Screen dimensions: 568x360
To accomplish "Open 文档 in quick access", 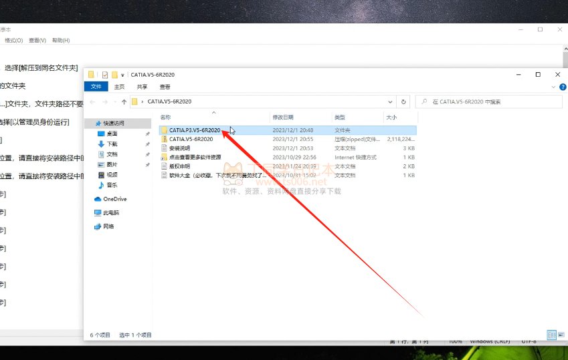I will click(112, 154).
